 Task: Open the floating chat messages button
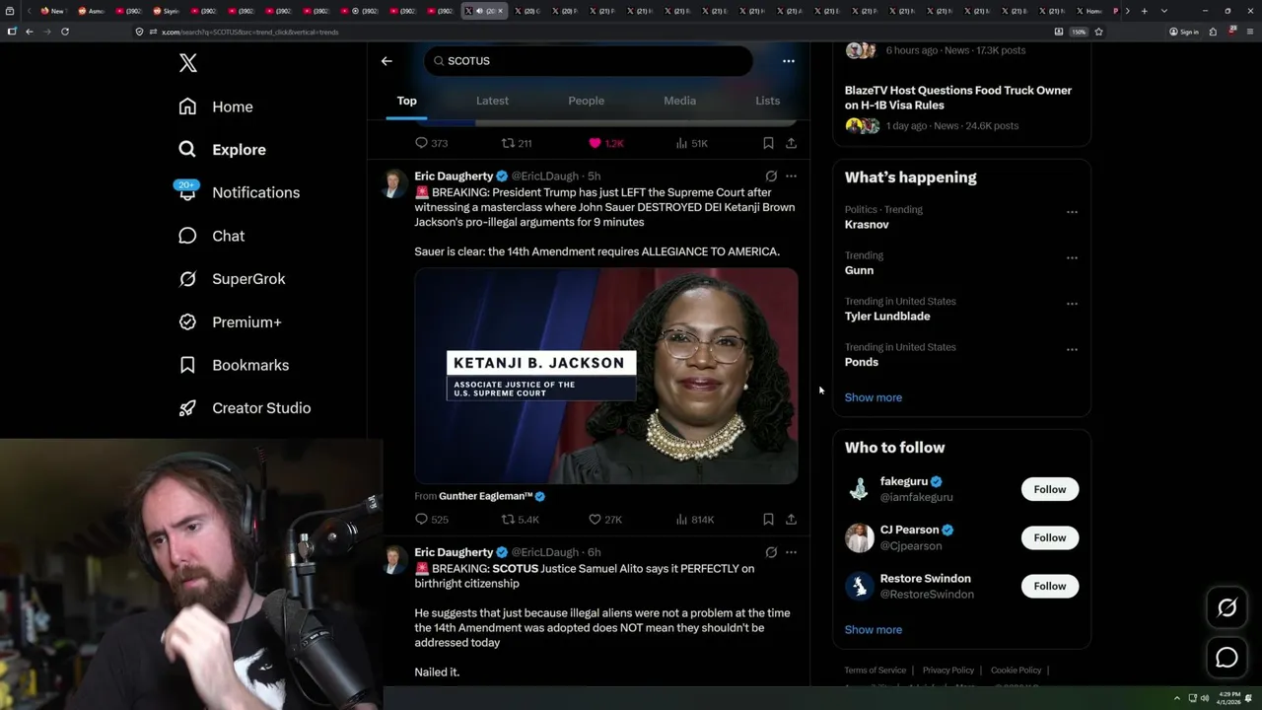pos(1227,658)
